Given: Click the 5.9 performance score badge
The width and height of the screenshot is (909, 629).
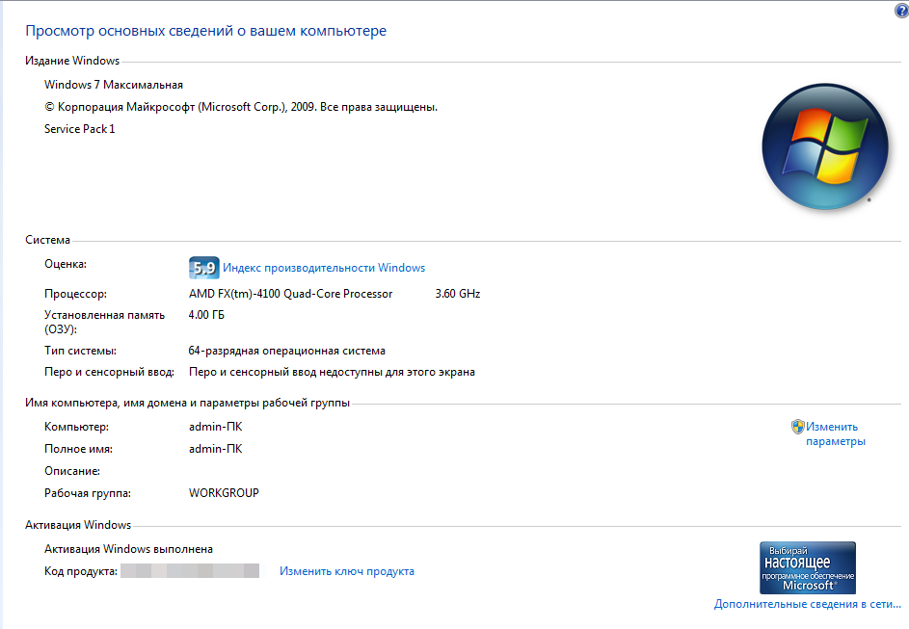Looking at the screenshot, I should [204, 268].
